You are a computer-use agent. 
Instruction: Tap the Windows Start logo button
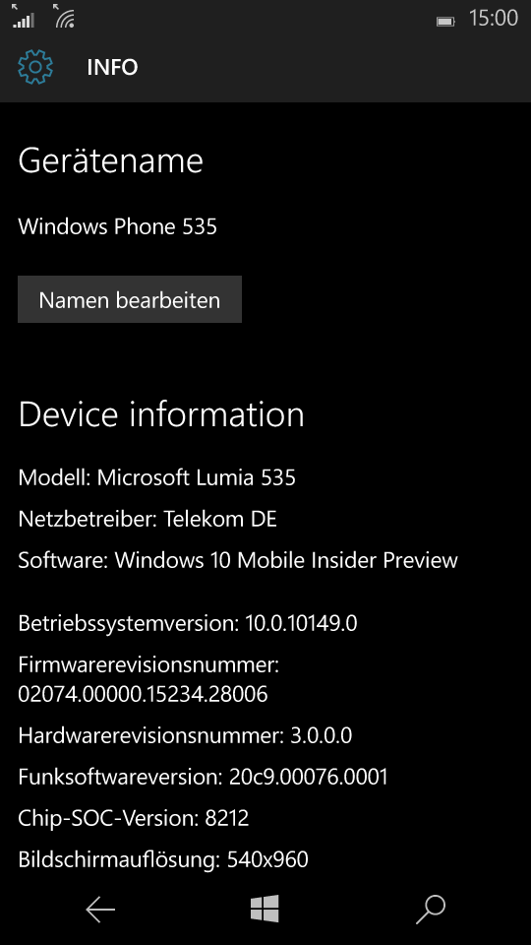pos(265,909)
